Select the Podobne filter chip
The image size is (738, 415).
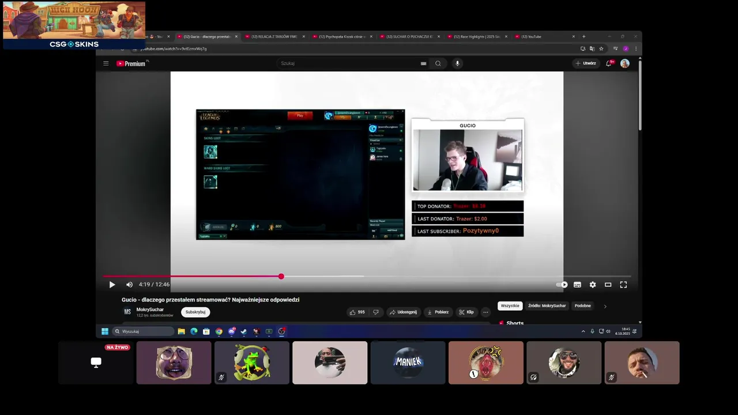[x=582, y=305]
